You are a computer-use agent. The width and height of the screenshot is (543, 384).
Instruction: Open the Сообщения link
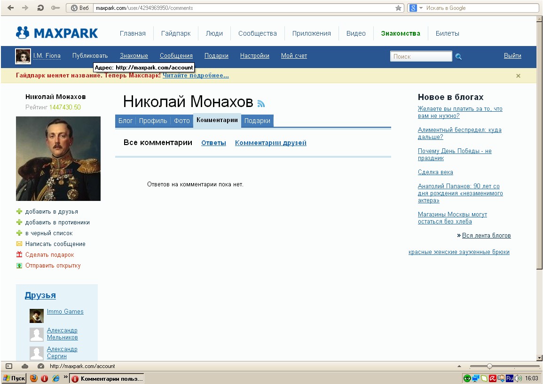pyautogui.click(x=176, y=56)
